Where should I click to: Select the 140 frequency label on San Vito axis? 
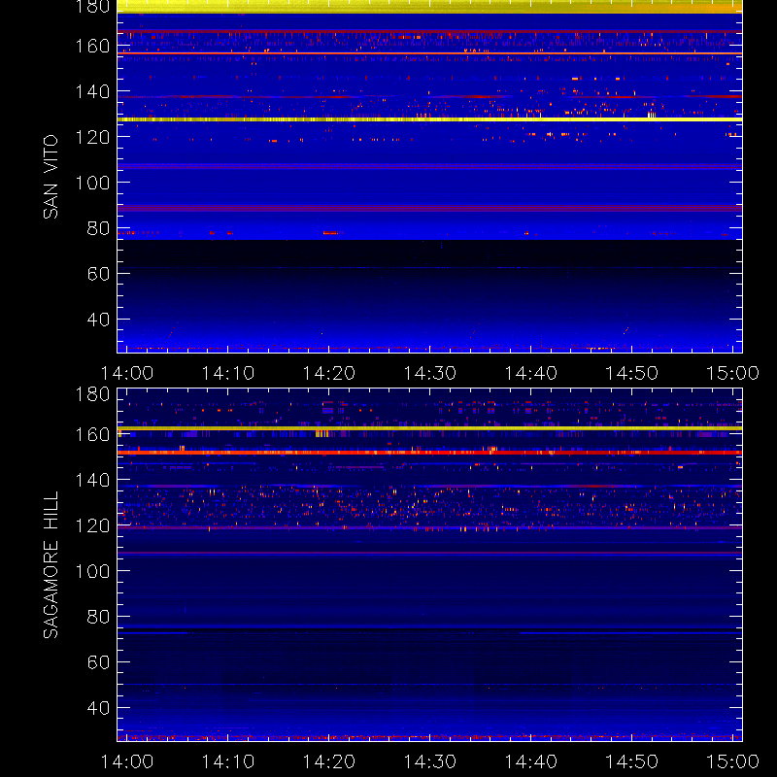pyautogui.click(x=92, y=91)
